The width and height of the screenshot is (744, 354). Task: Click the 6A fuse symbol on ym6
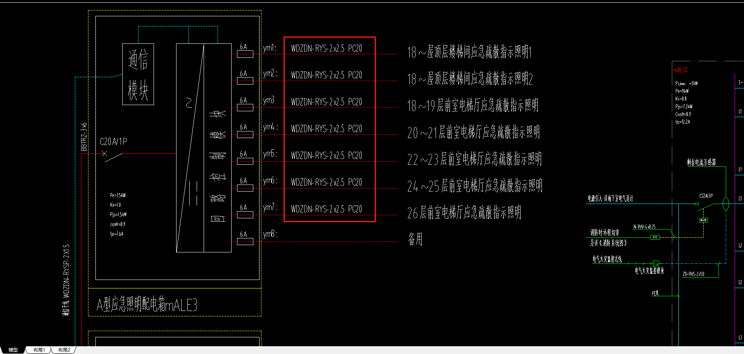[x=245, y=188]
